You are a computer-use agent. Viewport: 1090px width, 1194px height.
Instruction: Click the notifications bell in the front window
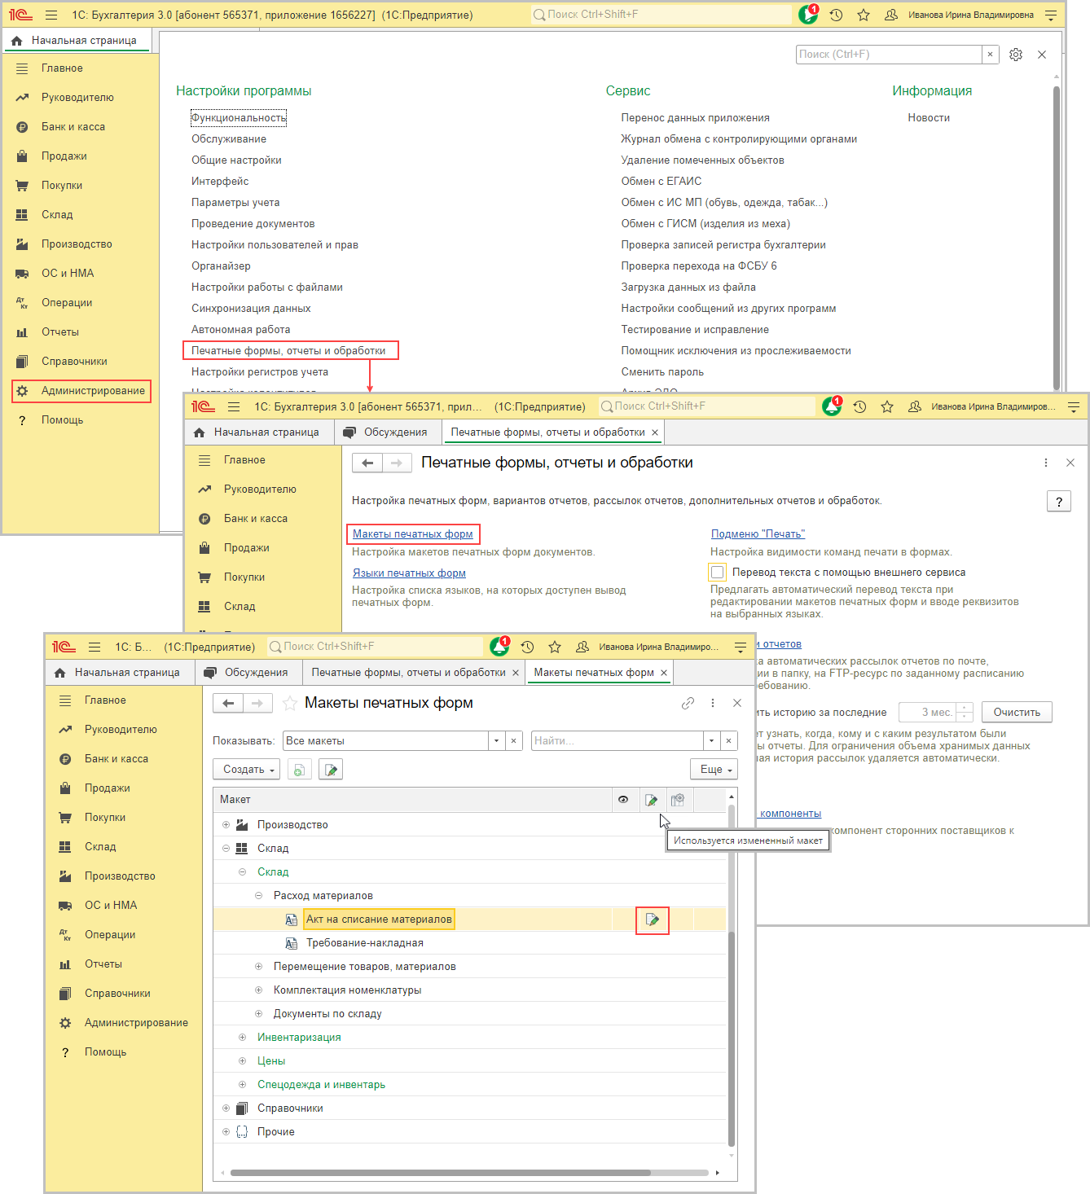point(499,646)
